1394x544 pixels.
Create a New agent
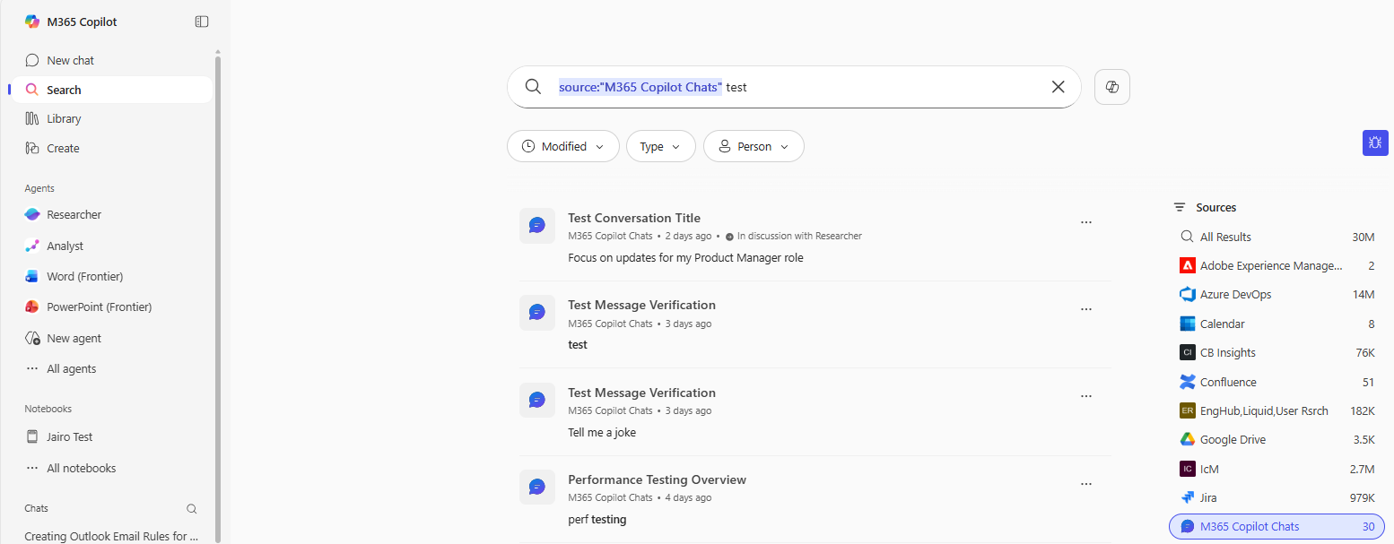pyautogui.click(x=112, y=338)
